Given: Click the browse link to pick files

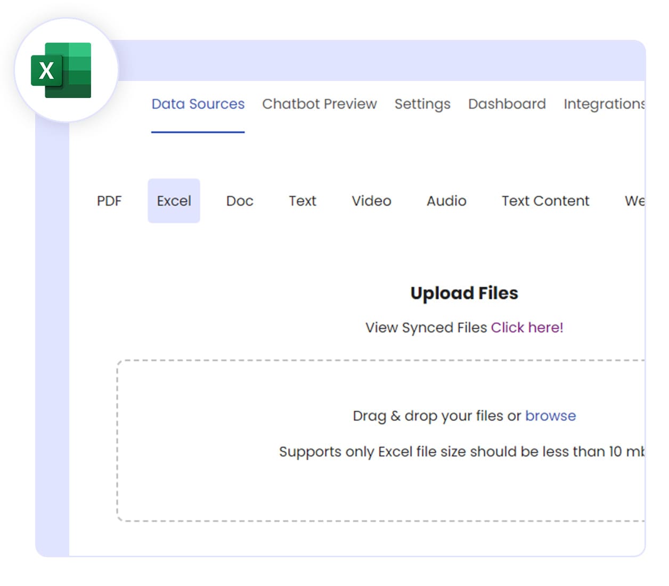Looking at the screenshot, I should click(x=551, y=416).
